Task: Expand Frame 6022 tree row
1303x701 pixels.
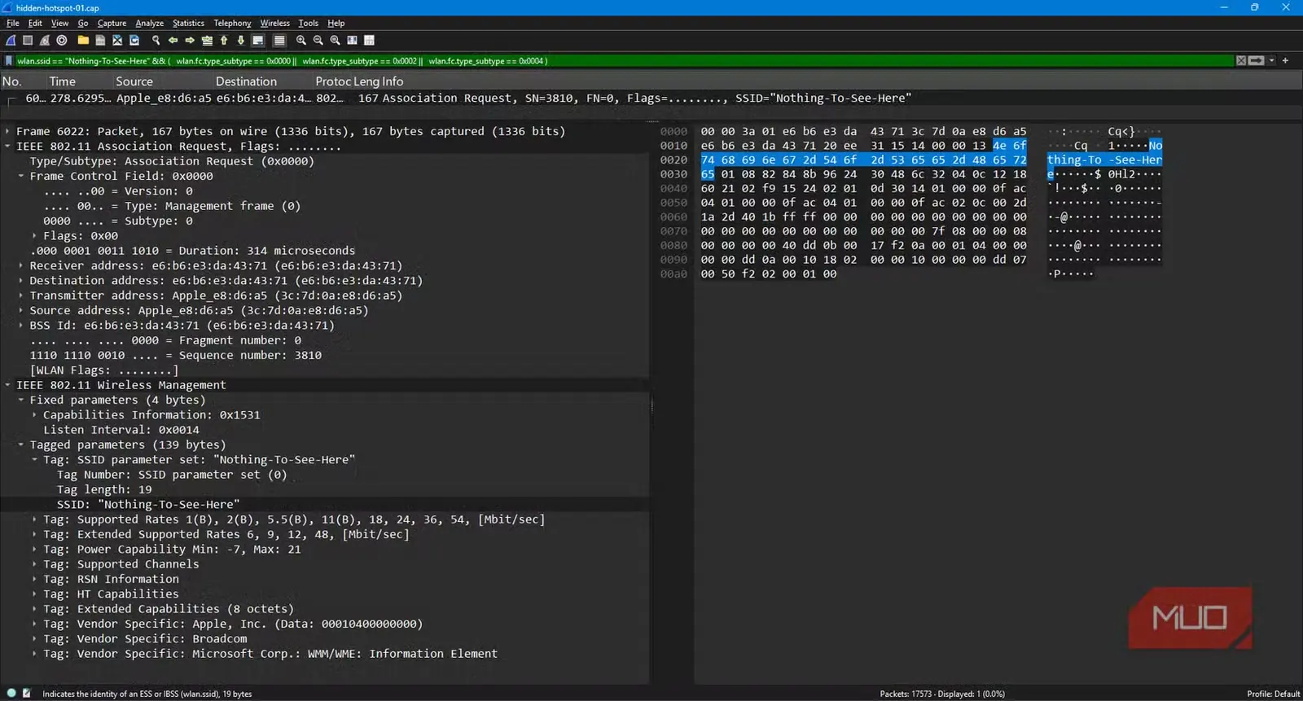Action: tap(7, 131)
